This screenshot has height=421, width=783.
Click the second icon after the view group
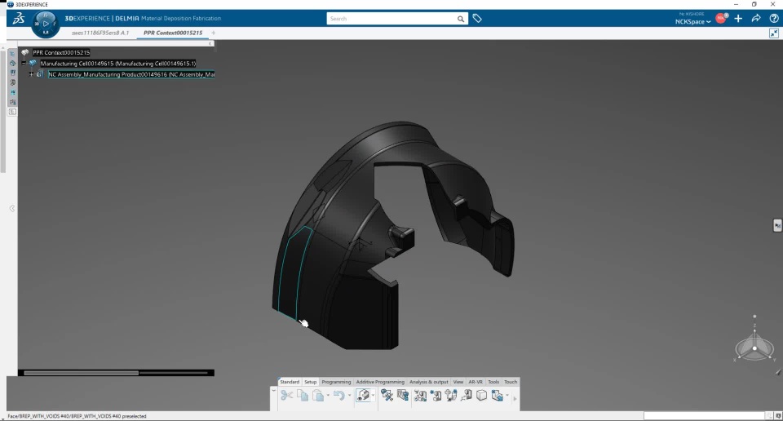[x=402, y=396]
